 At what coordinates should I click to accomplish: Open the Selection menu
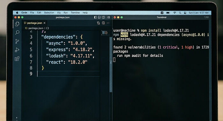click(x=49, y=13)
